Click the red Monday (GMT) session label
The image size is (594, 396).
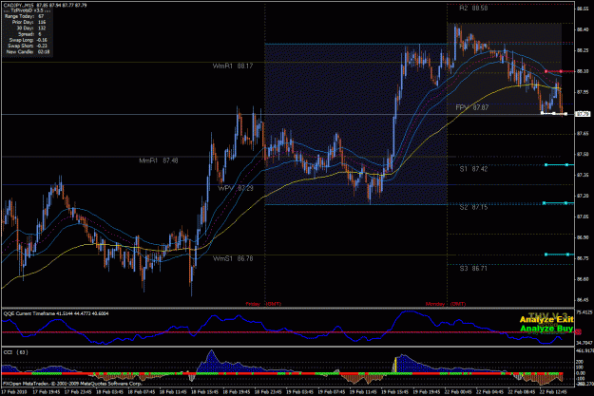(x=446, y=304)
